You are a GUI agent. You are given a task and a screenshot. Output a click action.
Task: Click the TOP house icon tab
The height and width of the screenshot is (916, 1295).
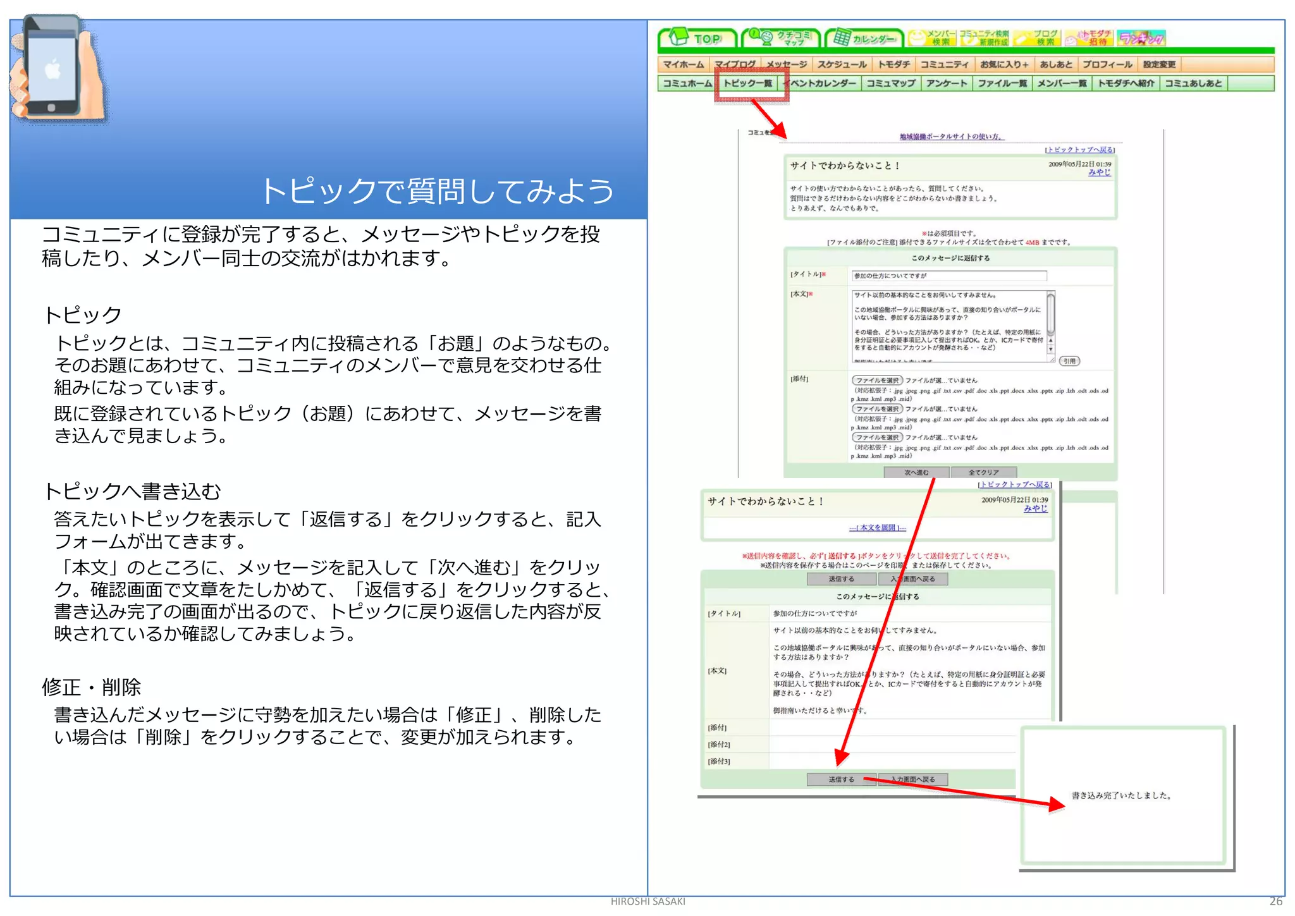tap(697, 38)
